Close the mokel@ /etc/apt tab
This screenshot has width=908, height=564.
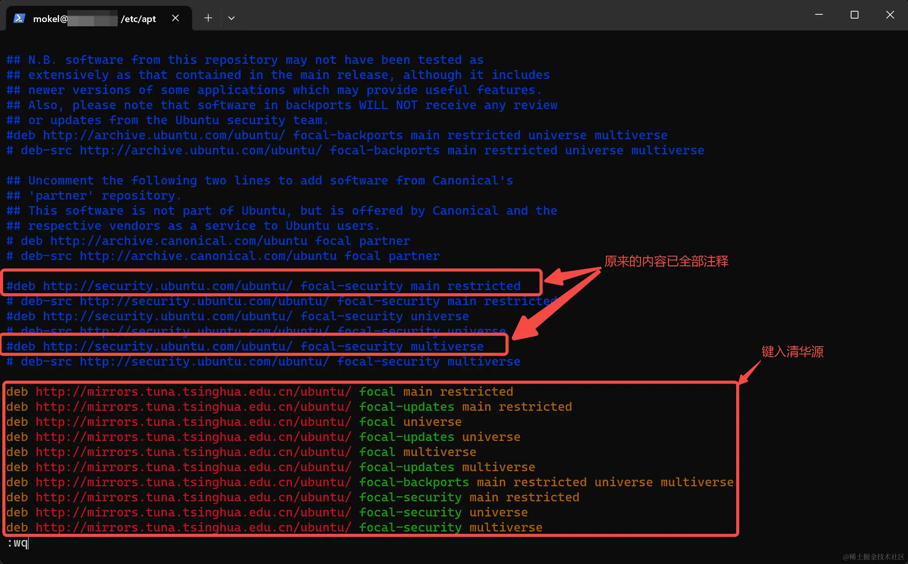tap(175, 18)
